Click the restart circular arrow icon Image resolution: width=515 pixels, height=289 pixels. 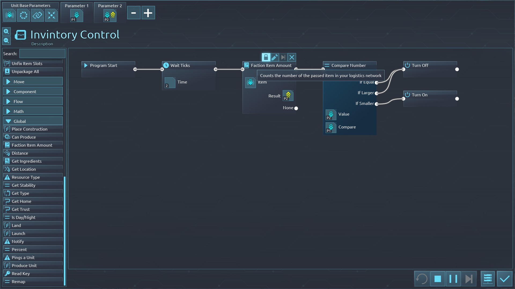pyautogui.click(x=422, y=279)
